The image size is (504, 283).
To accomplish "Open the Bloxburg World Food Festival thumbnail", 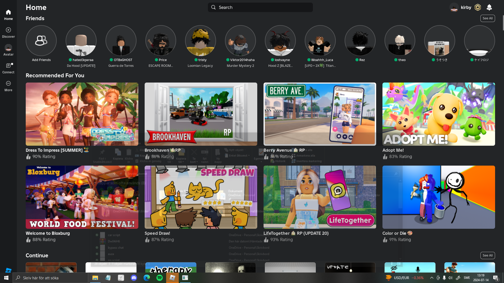I will [82, 197].
